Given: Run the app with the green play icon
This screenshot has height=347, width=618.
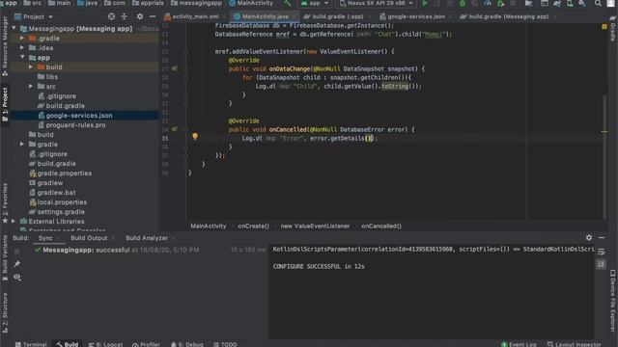Looking at the screenshot, I should point(425,4).
